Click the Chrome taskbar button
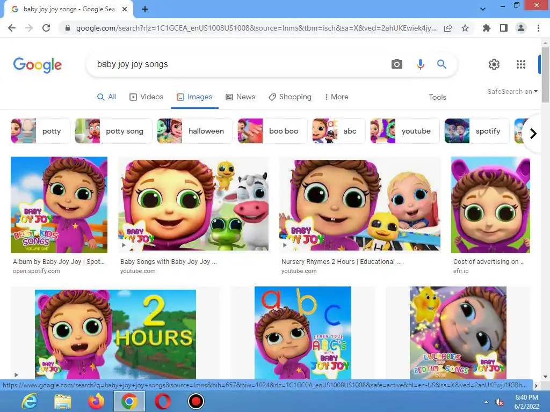550x412 pixels. click(129, 401)
